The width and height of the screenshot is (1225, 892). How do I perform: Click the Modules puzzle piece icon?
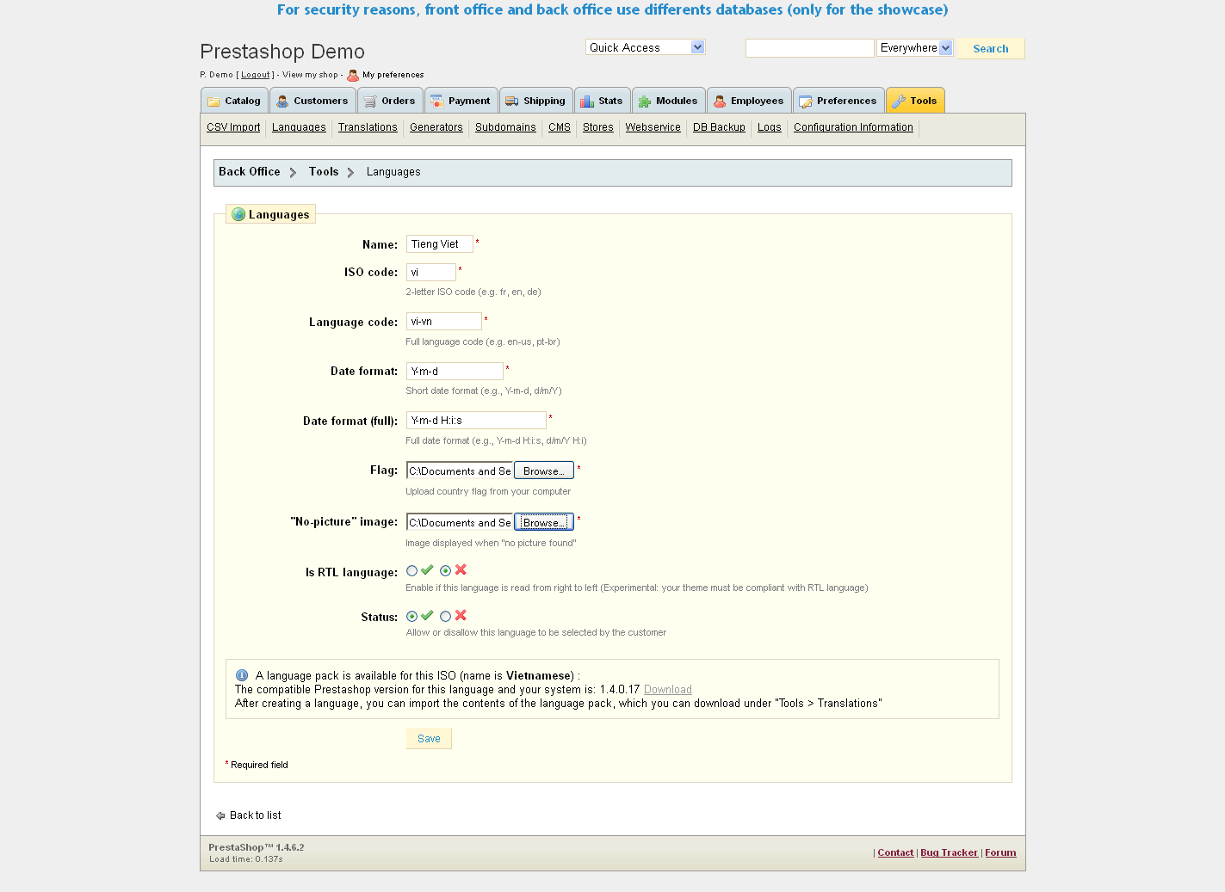tap(645, 102)
